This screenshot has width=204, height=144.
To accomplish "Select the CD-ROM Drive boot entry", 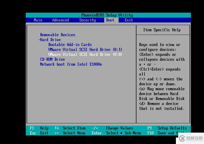I will pos(52,59).
